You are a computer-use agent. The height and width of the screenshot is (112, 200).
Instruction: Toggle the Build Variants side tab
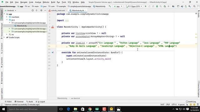[x=2, y=77]
